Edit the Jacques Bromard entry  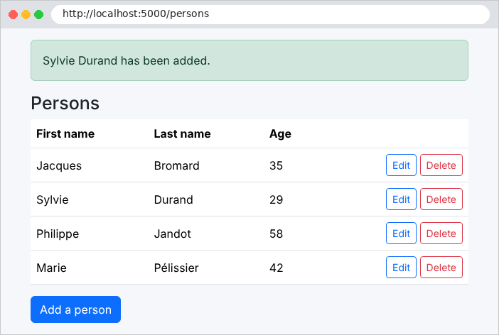point(401,165)
